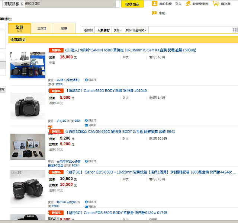Click remaining time 剩2天 6小時
238x223 pixels.
[157, 57]
